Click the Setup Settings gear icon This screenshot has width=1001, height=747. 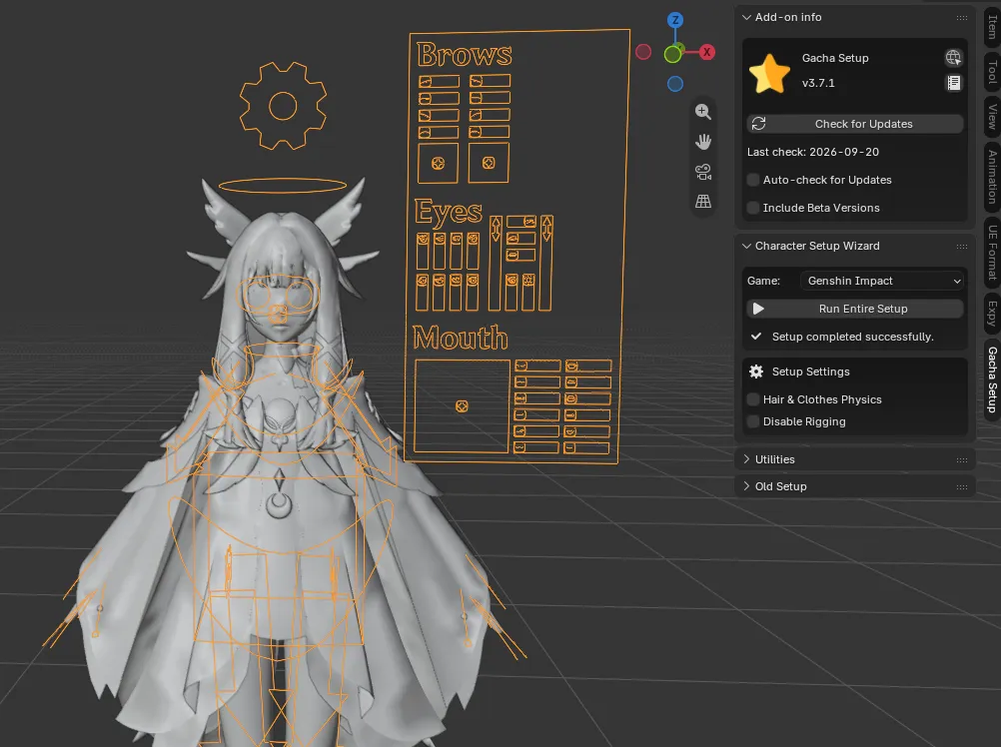click(756, 372)
